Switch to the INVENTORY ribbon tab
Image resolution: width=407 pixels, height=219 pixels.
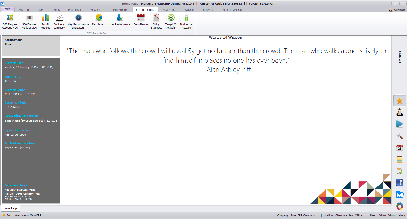[x=120, y=10]
